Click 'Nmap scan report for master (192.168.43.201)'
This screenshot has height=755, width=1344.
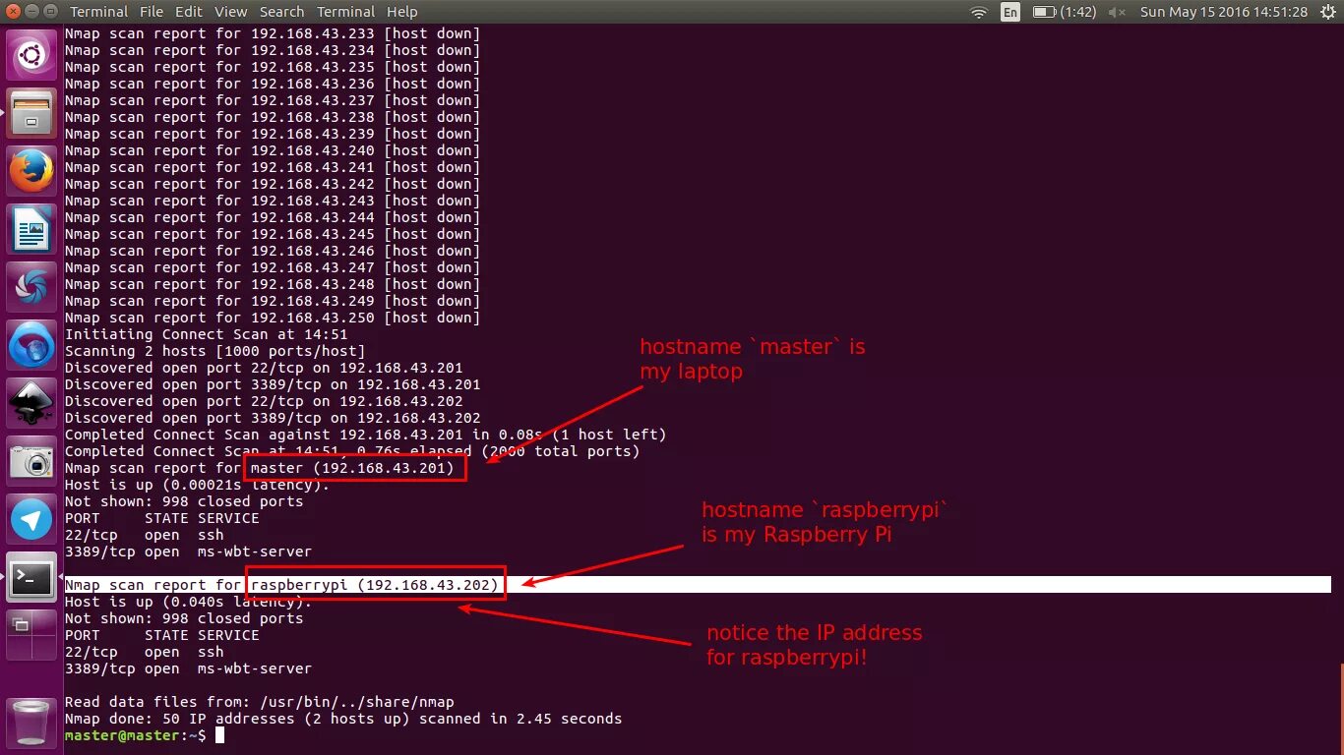pyautogui.click(x=260, y=468)
